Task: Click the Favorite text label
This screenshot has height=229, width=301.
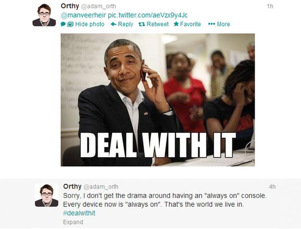Action: click(x=190, y=24)
